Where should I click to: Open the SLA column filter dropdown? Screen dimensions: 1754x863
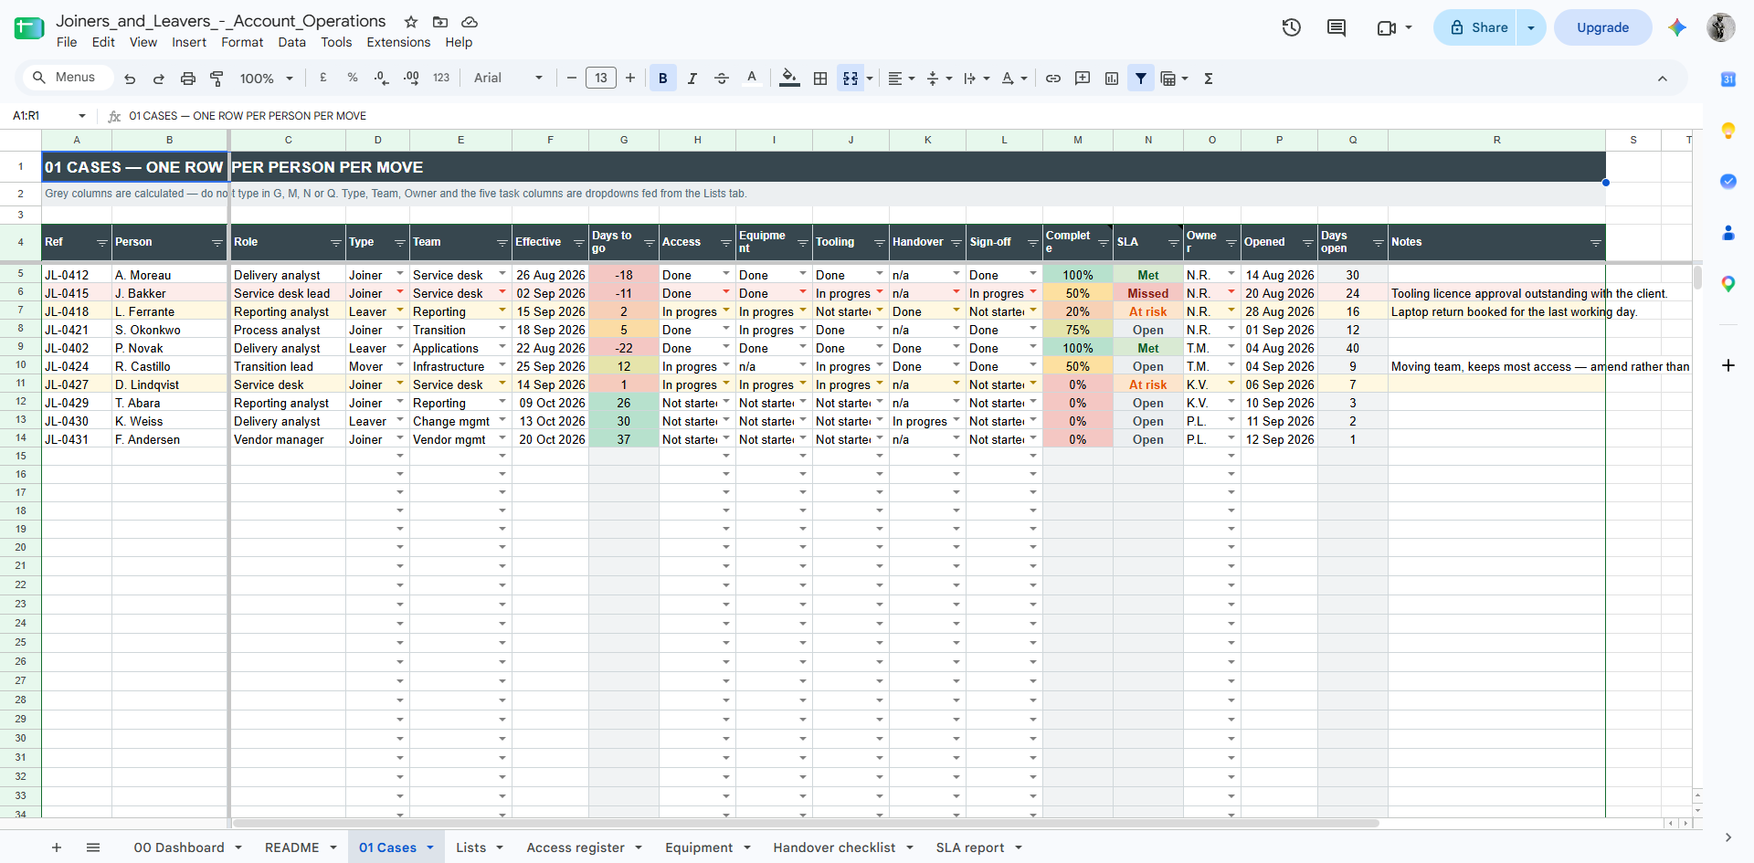pos(1174,243)
